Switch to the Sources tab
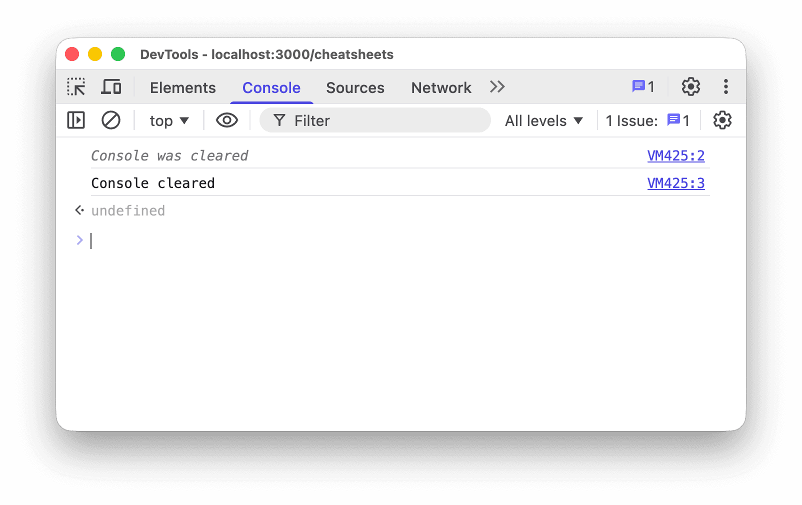Image resolution: width=802 pixels, height=505 pixels. (x=355, y=88)
